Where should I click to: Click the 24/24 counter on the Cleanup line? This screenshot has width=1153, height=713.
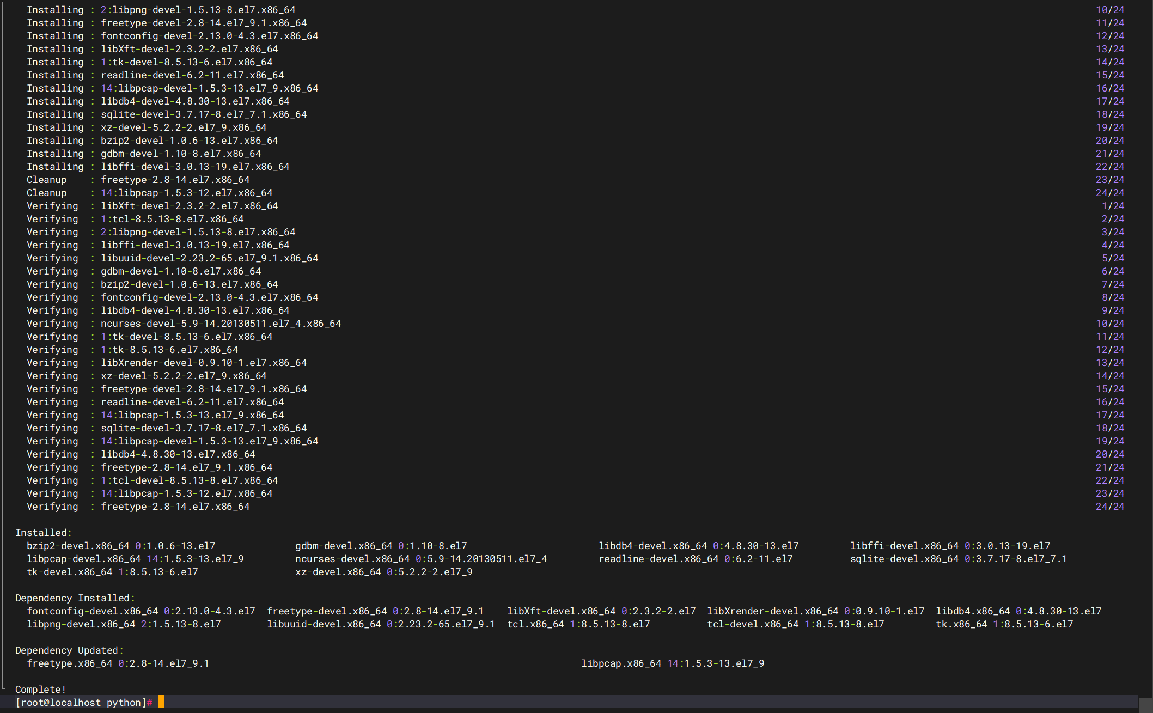[x=1109, y=193]
